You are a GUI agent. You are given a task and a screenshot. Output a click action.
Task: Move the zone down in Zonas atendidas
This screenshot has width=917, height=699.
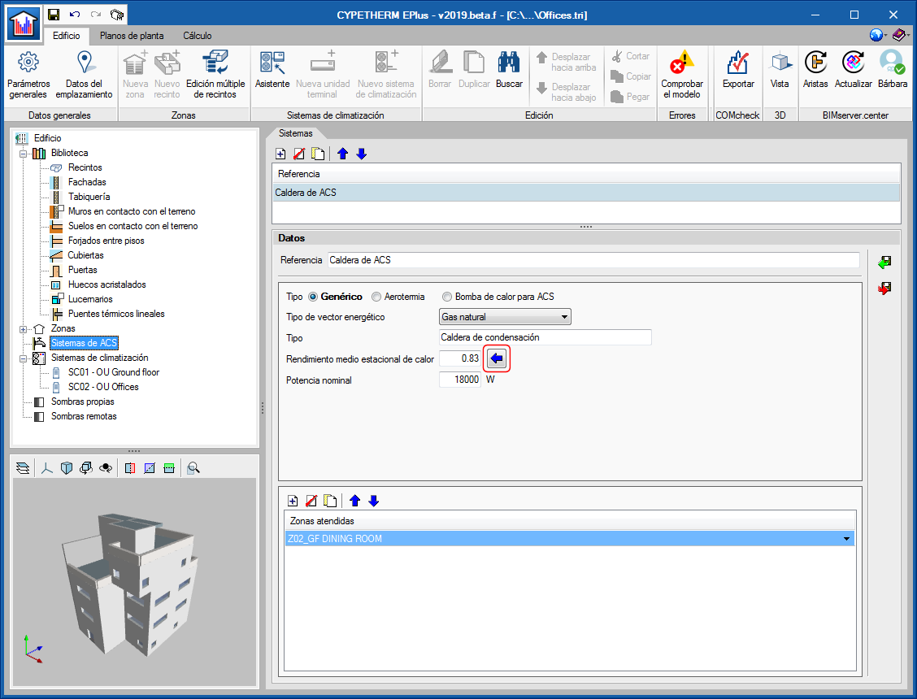coord(374,501)
